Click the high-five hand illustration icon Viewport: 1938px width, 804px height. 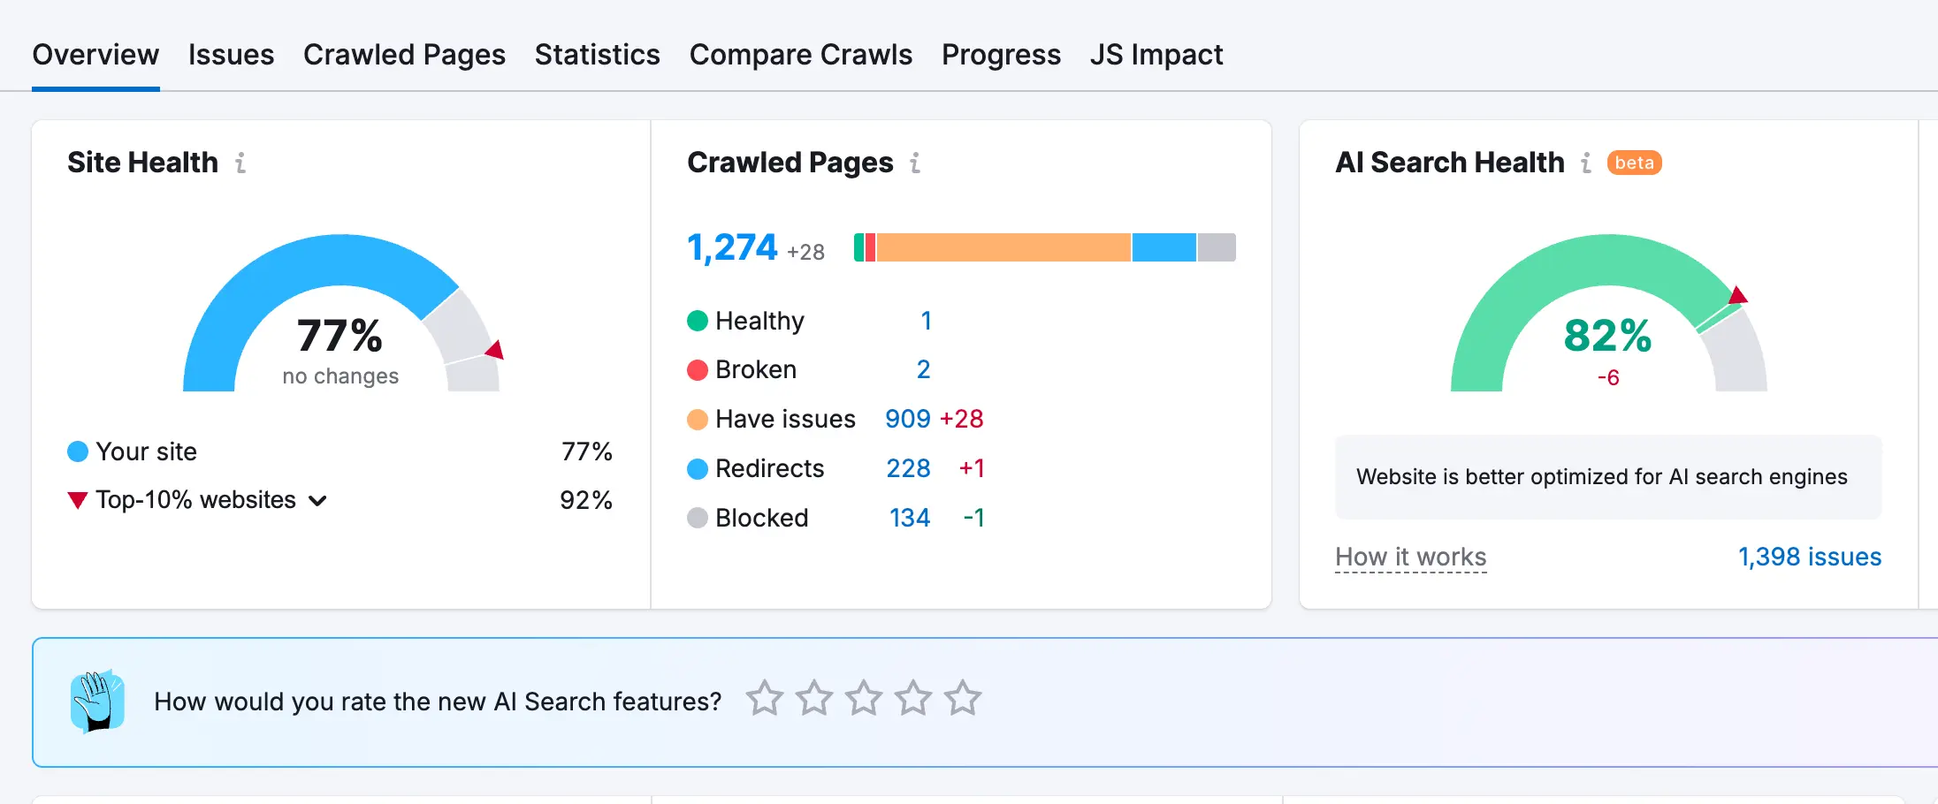pos(97,701)
